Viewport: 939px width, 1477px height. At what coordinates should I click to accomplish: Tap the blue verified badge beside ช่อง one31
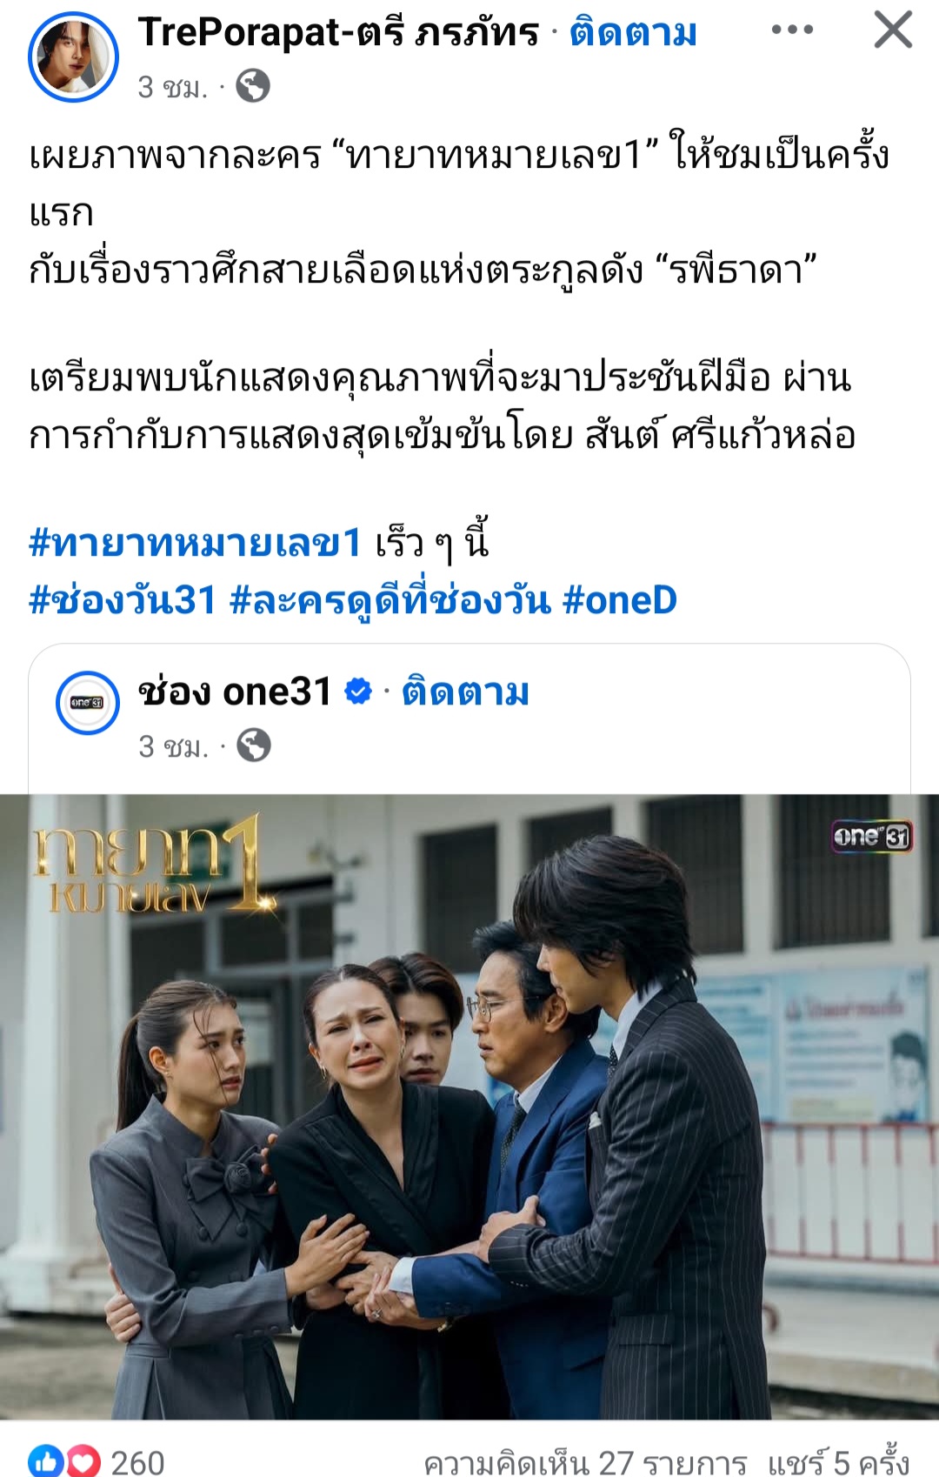[358, 692]
